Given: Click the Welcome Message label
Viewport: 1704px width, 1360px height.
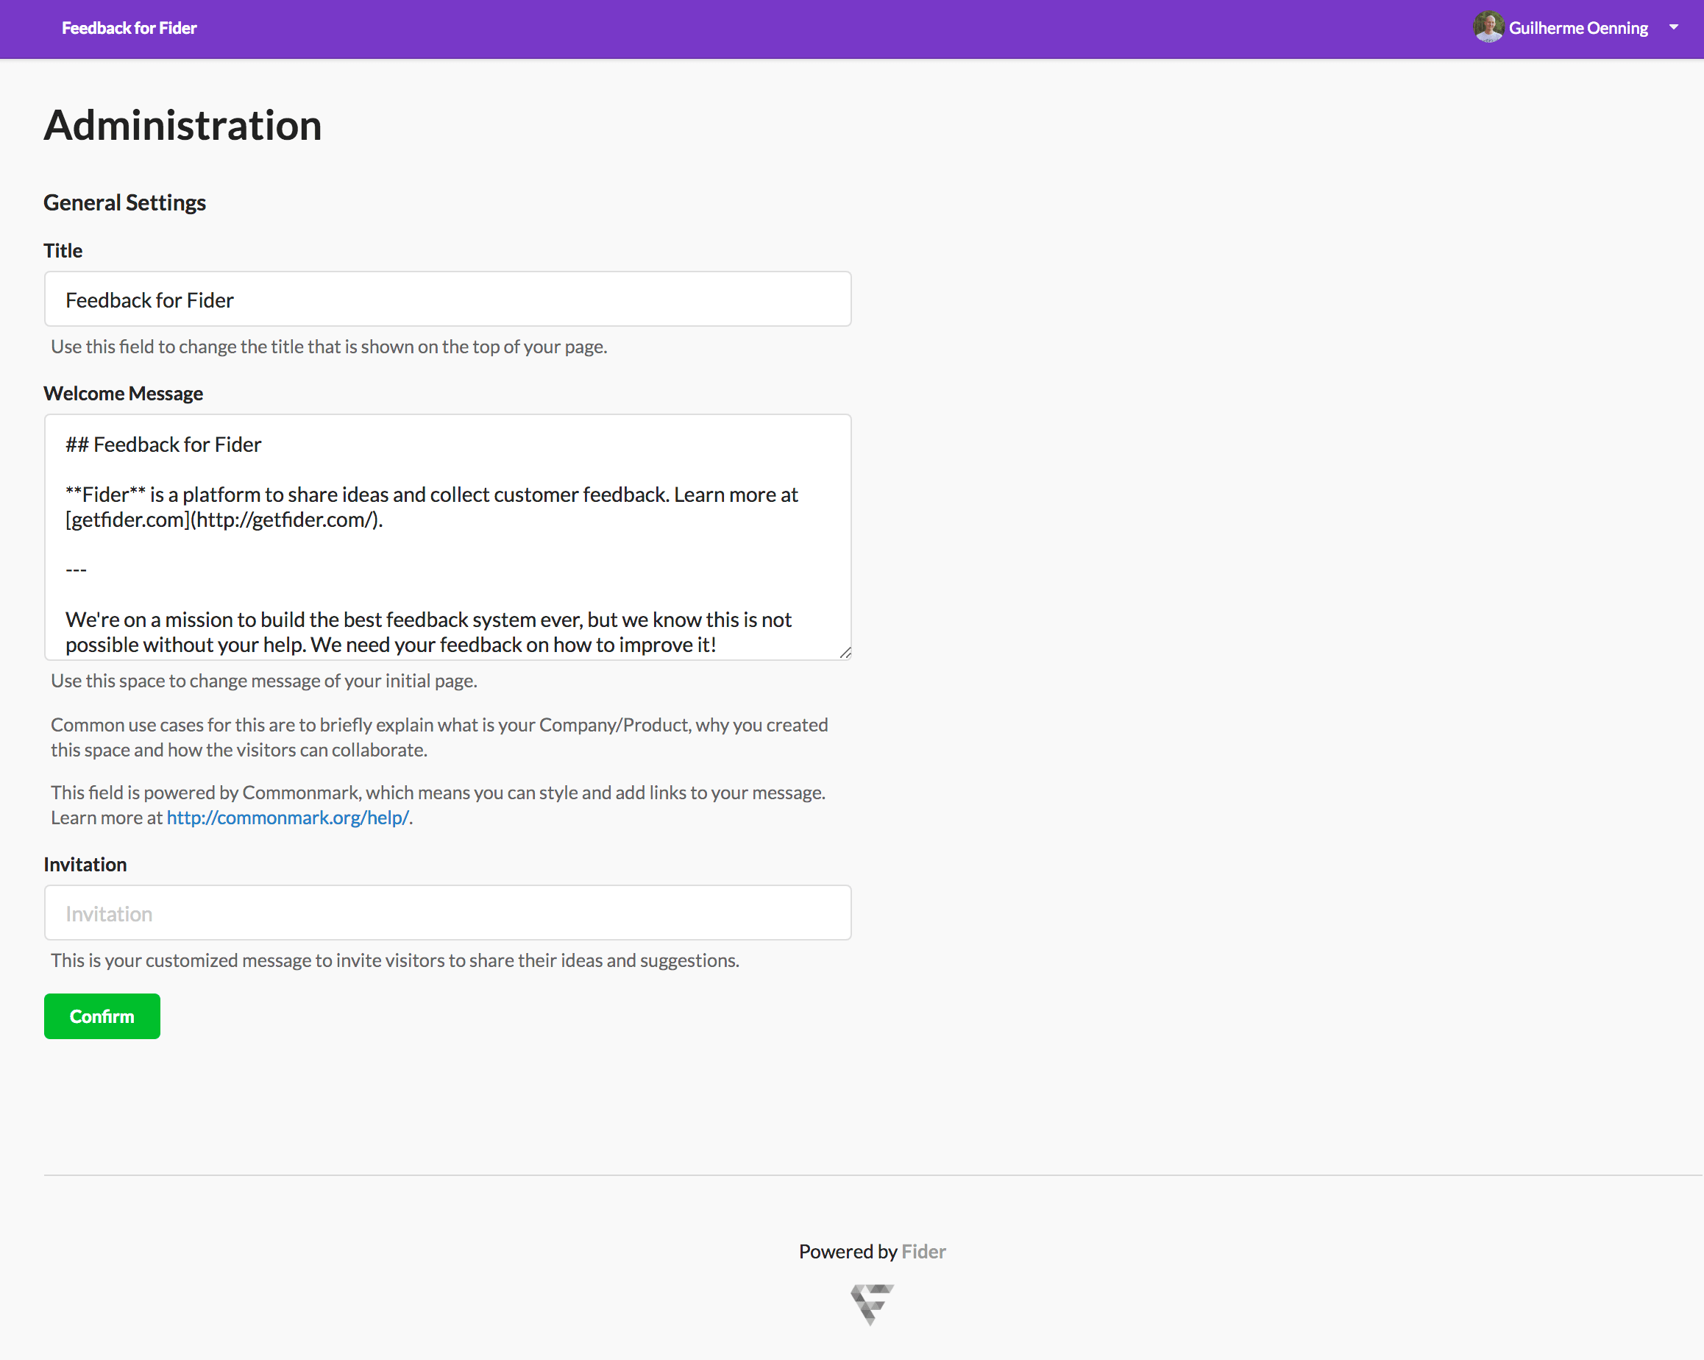Looking at the screenshot, I should point(124,394).
